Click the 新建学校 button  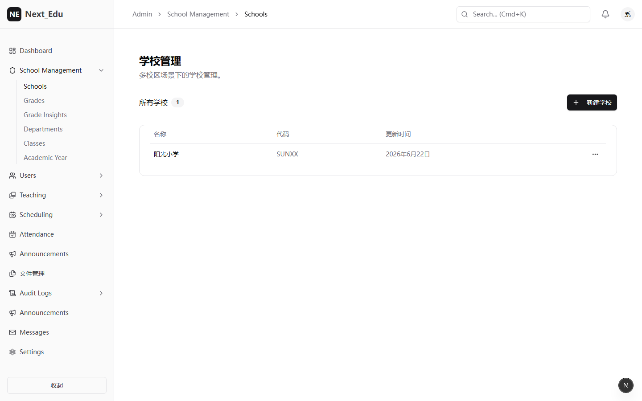click(x=592, y=102)
